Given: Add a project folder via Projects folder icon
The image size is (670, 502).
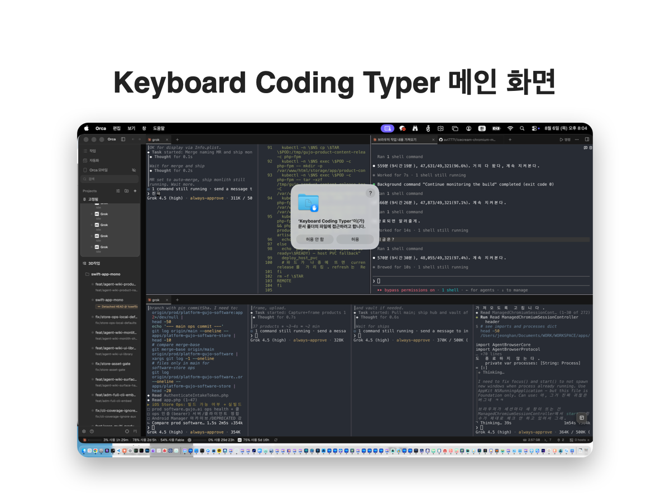Looking at the screenshot, I should [126, 191].
